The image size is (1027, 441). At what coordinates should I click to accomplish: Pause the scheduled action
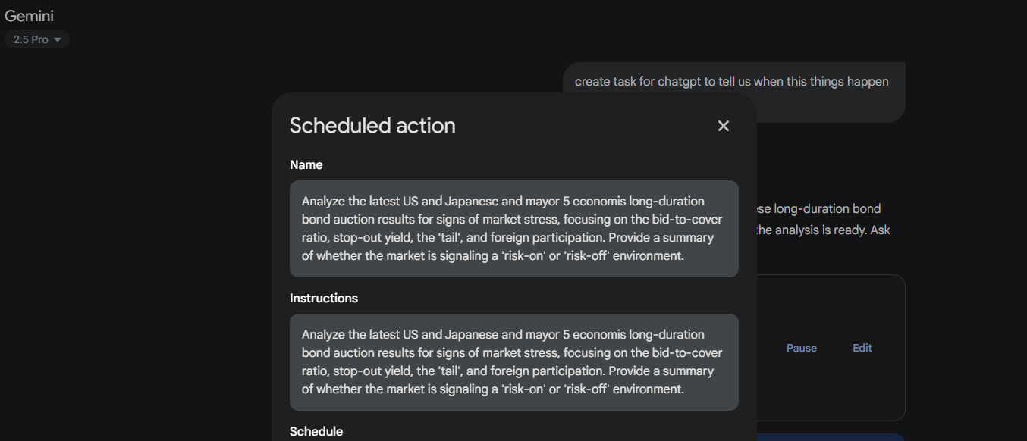(801, 348)
